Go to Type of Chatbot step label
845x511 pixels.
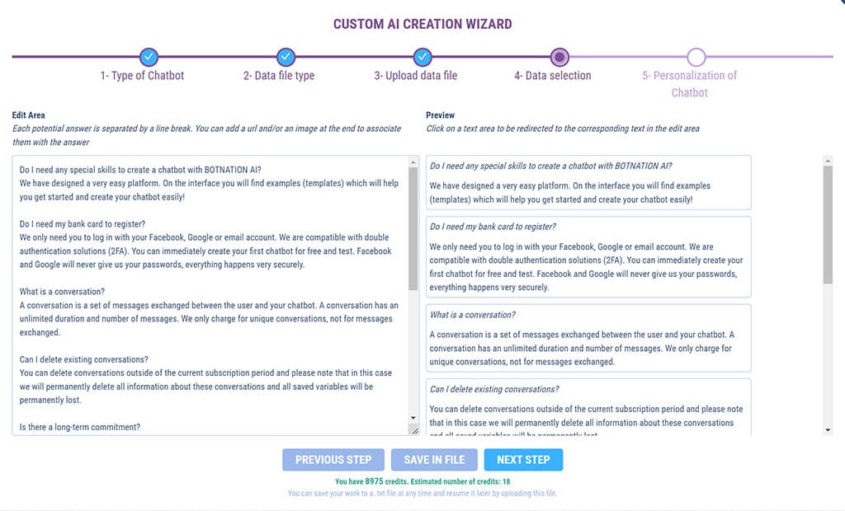click(x=142, y=76)
